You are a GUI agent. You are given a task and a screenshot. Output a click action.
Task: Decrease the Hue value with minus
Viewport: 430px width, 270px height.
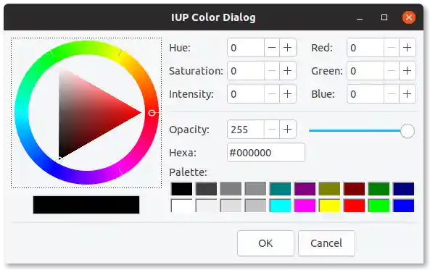coord(272,48)
